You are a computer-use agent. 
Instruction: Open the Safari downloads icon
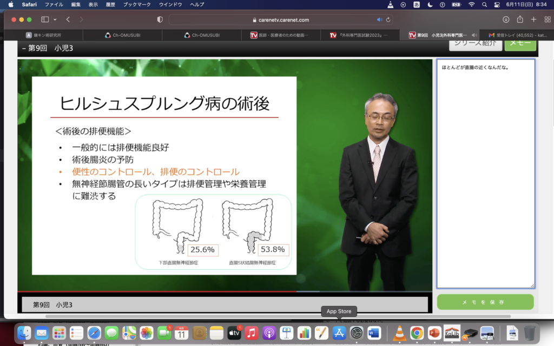pyautogui.click(x=506, y=19)
